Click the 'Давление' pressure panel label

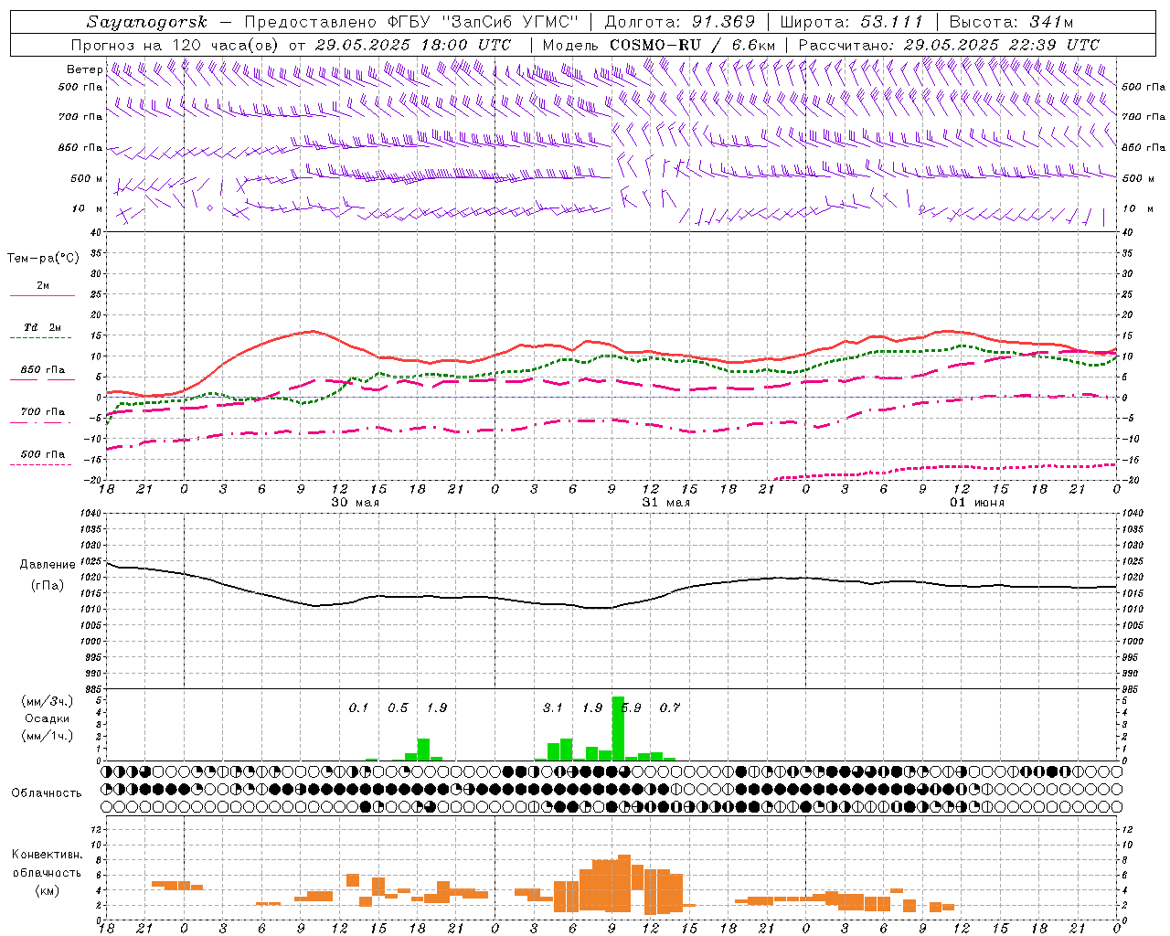pyautogui.click(x=48, y=564)
